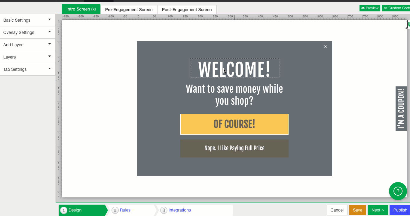The image size is (410, 216).
Task: Select the WELCOME! text element
Action: (234, 68)
